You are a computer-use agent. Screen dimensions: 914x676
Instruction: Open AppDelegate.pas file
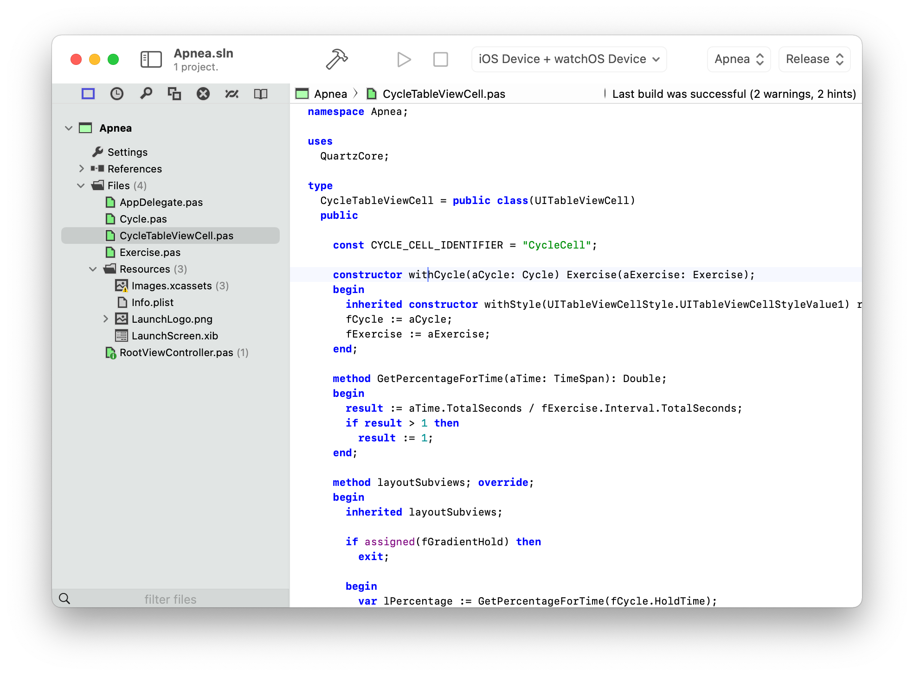(x=161, y=202)
